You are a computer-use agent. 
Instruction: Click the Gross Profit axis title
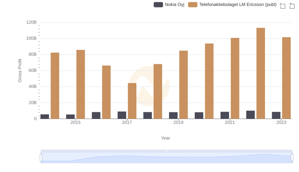(20, 71)
